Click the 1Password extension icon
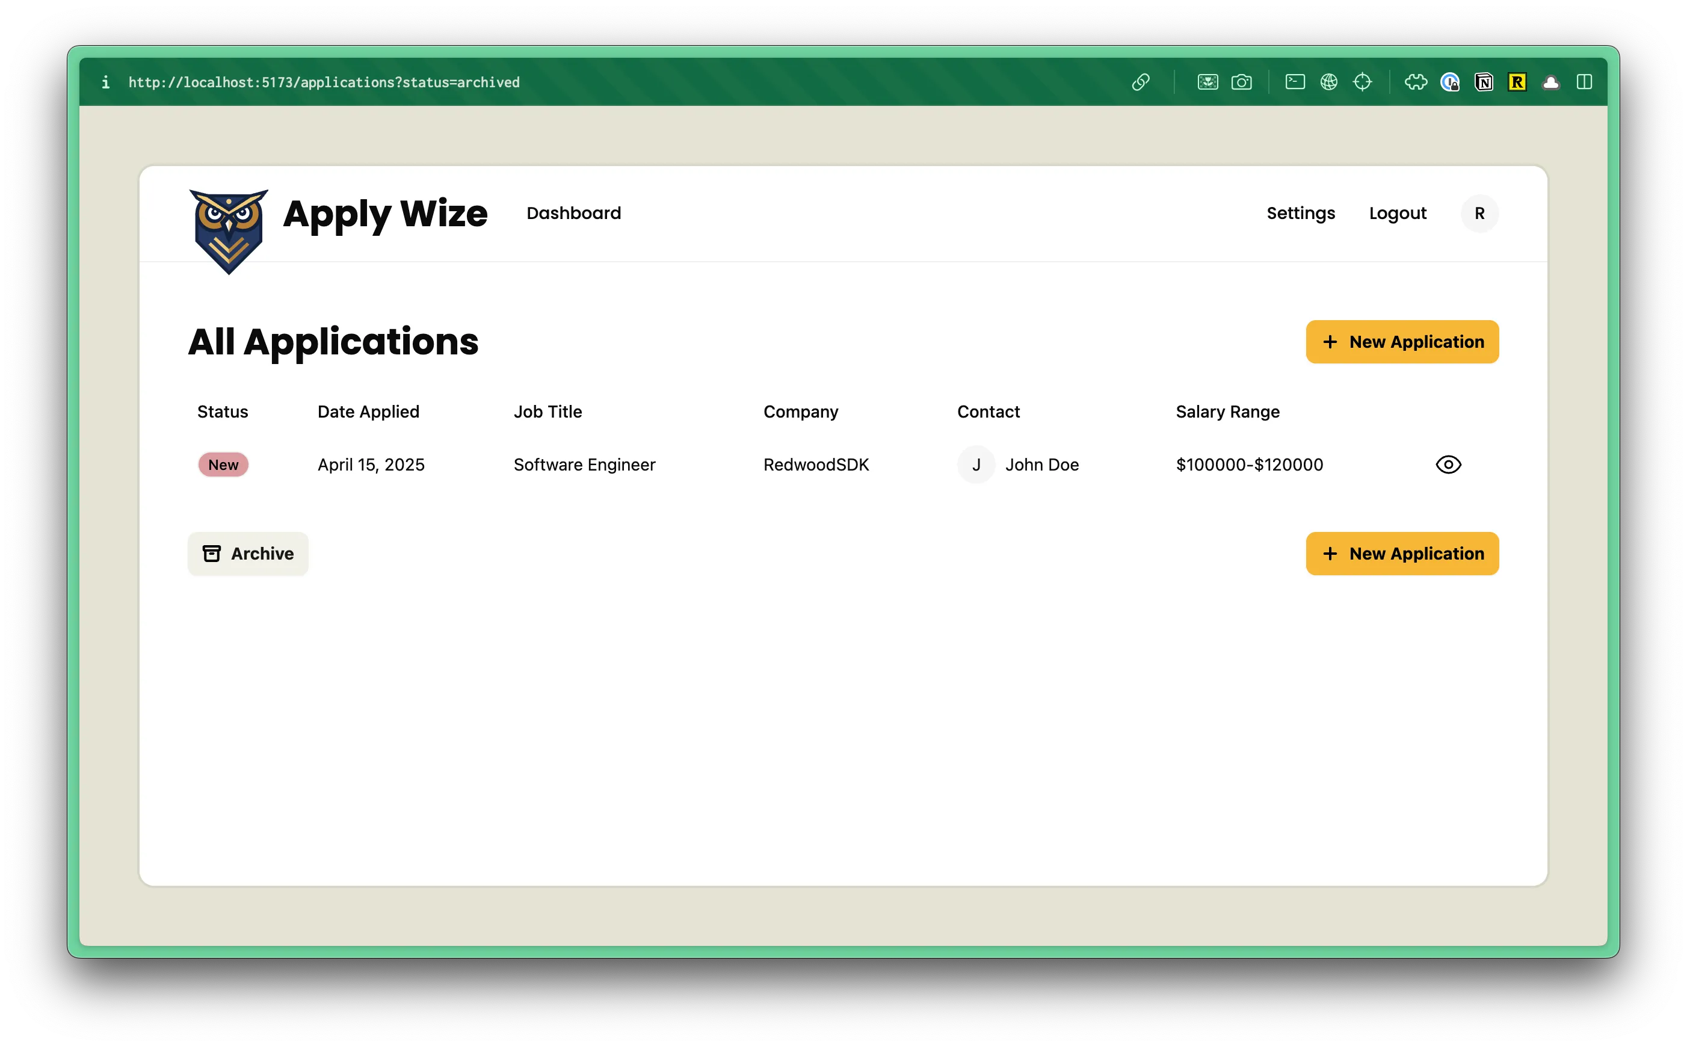 (x=1449, y=82)
